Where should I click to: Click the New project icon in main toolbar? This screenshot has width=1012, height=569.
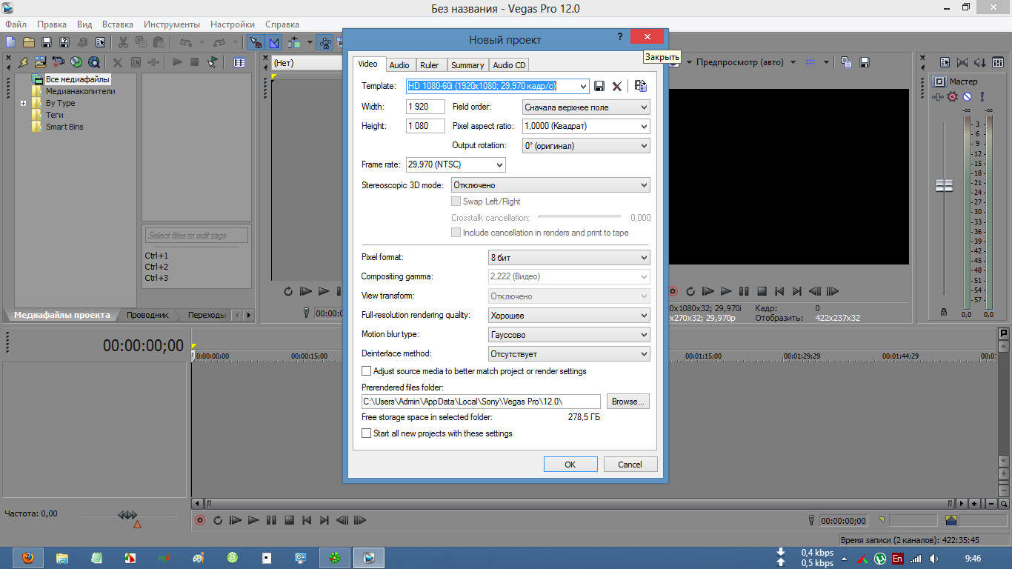coord(11,42)
